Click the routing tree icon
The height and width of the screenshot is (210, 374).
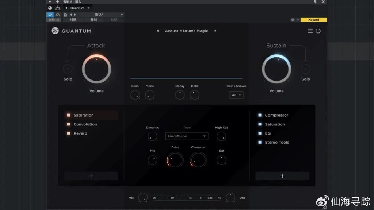point(57,8)
